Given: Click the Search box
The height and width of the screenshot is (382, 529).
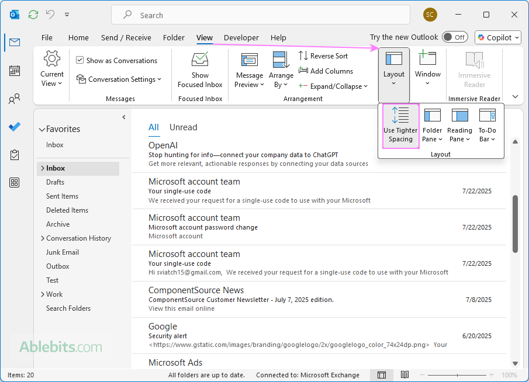Looking at the screenshot, I should (x=261, y=15).
